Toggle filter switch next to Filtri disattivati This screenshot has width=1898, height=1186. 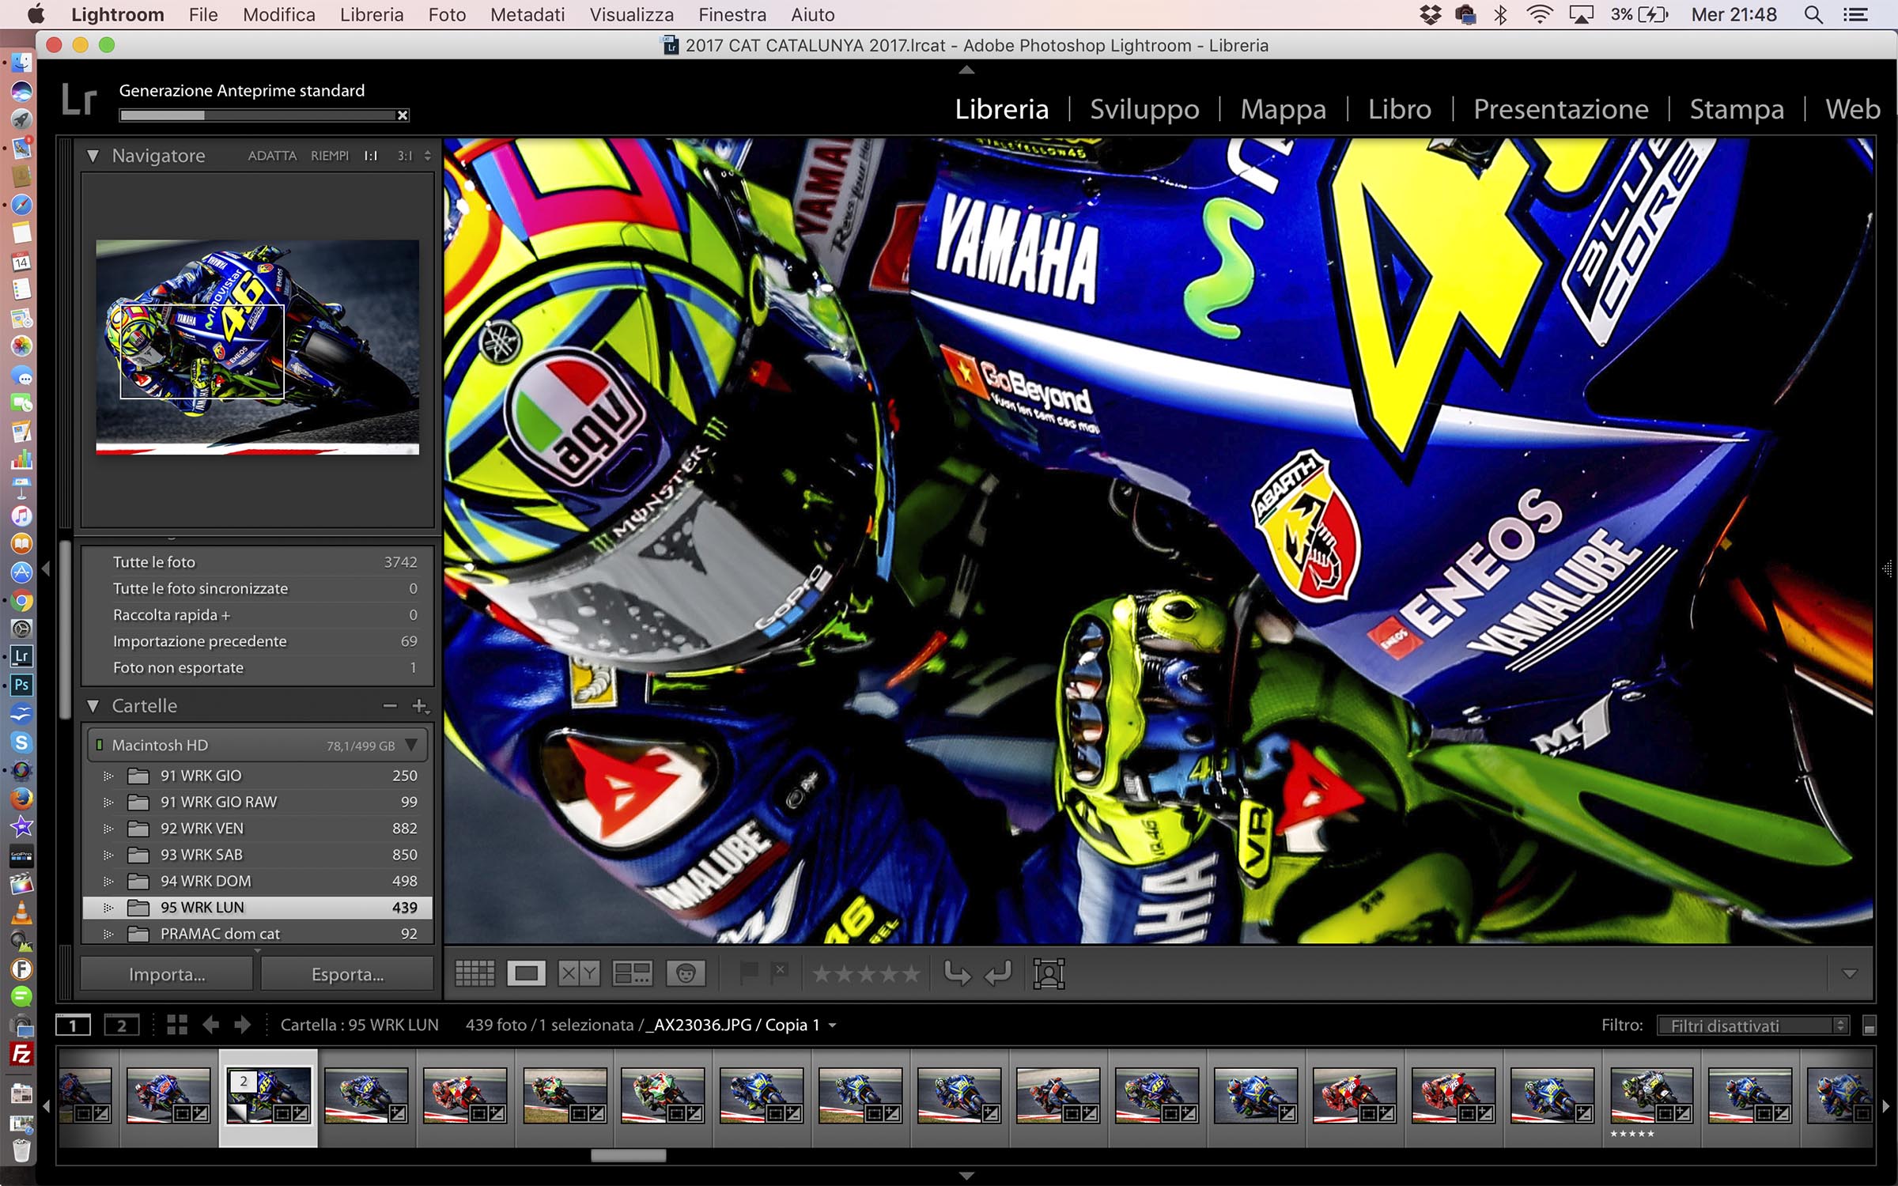click(x=1870, y=1025)
